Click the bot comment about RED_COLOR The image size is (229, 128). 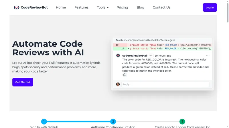coord(166,65)
